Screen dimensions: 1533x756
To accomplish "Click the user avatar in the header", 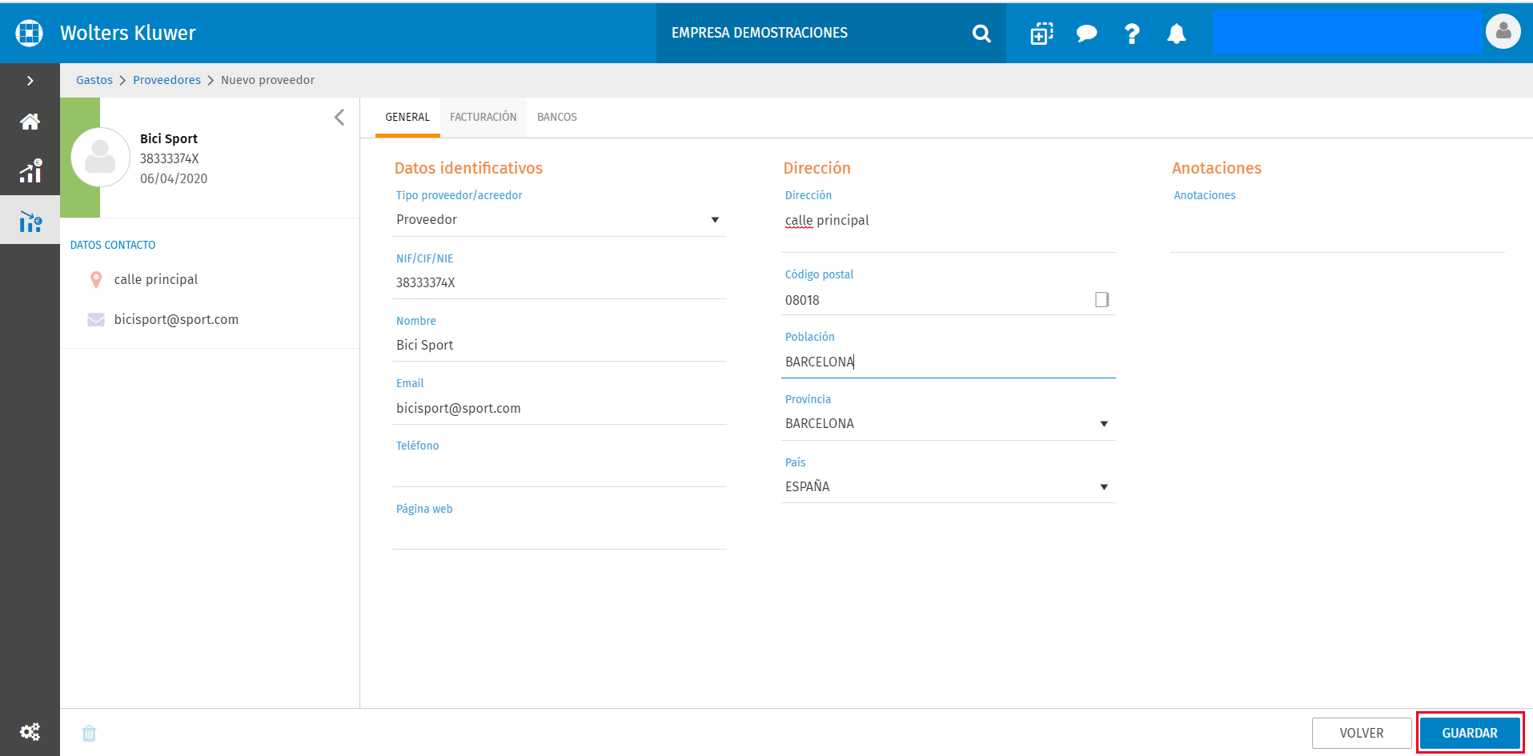I will point(1503,32).
